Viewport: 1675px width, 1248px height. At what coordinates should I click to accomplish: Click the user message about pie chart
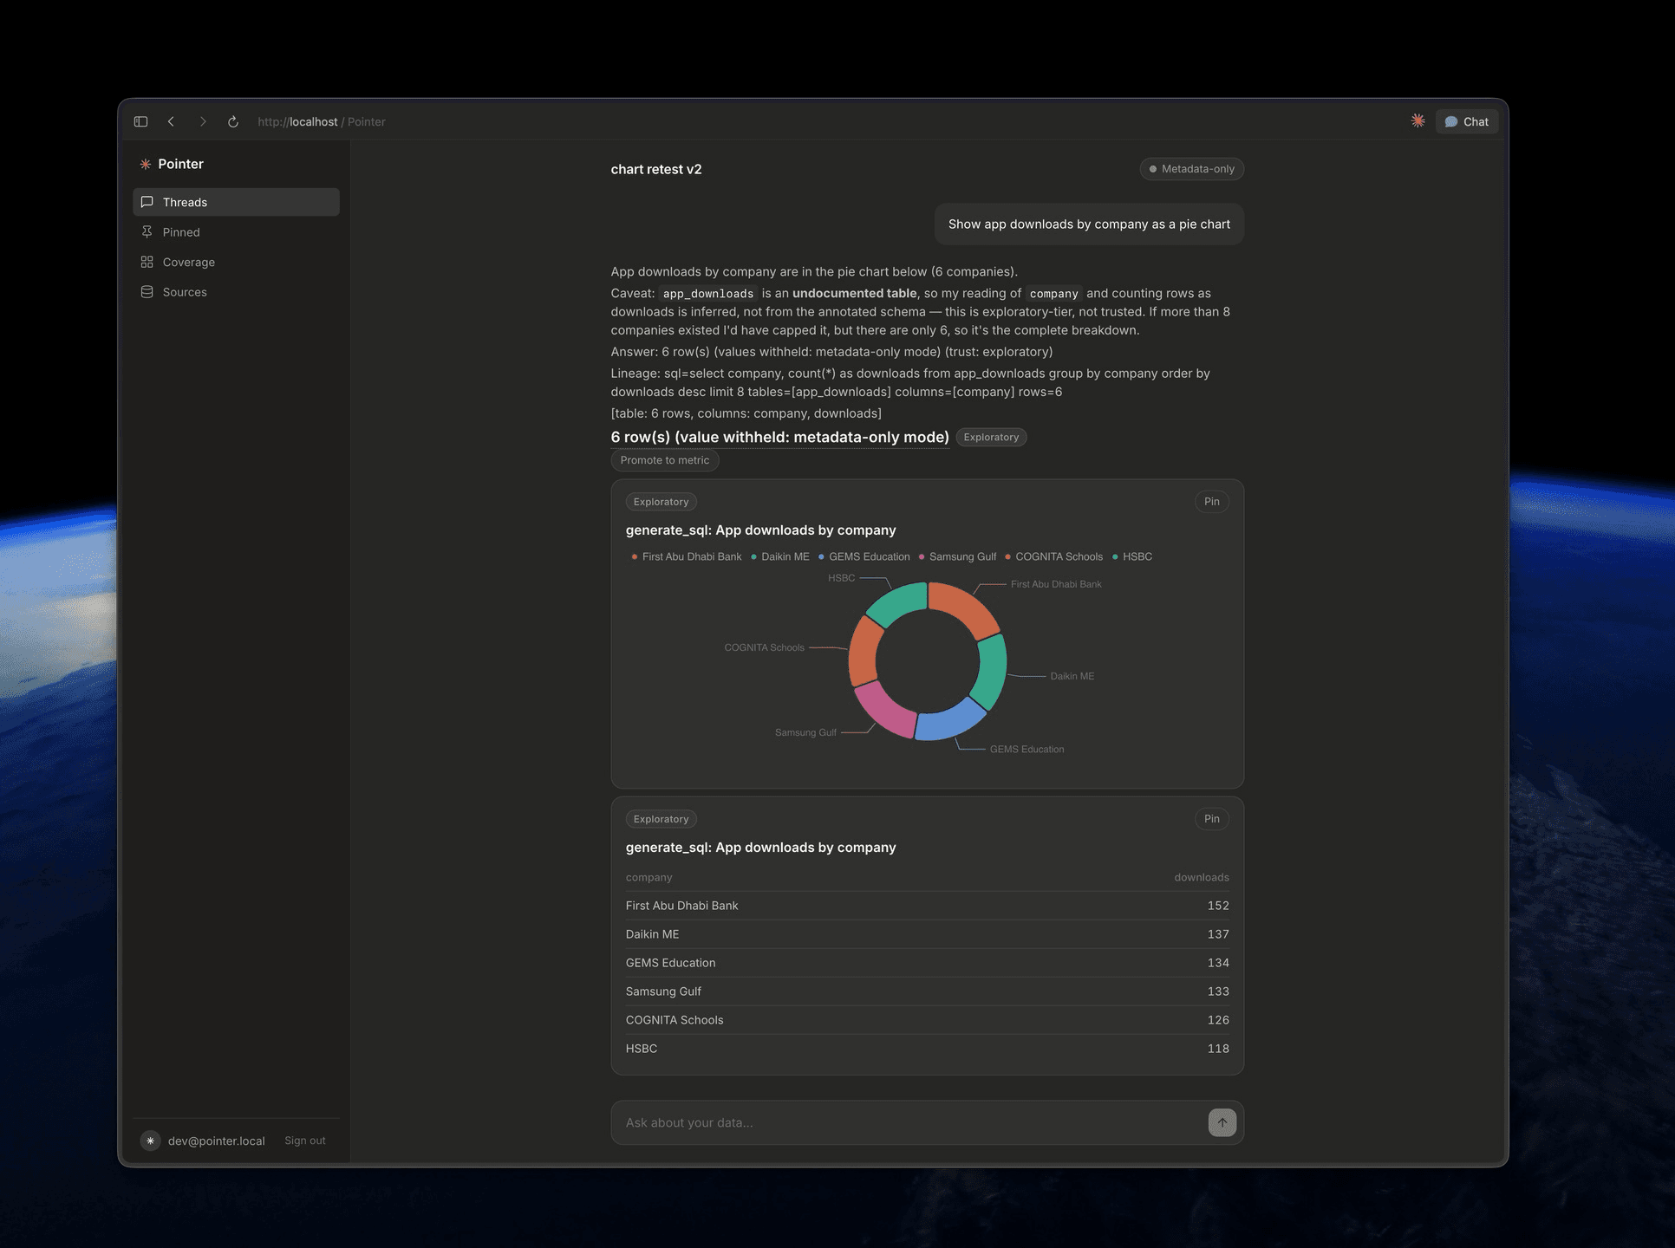pos(1089,224)
